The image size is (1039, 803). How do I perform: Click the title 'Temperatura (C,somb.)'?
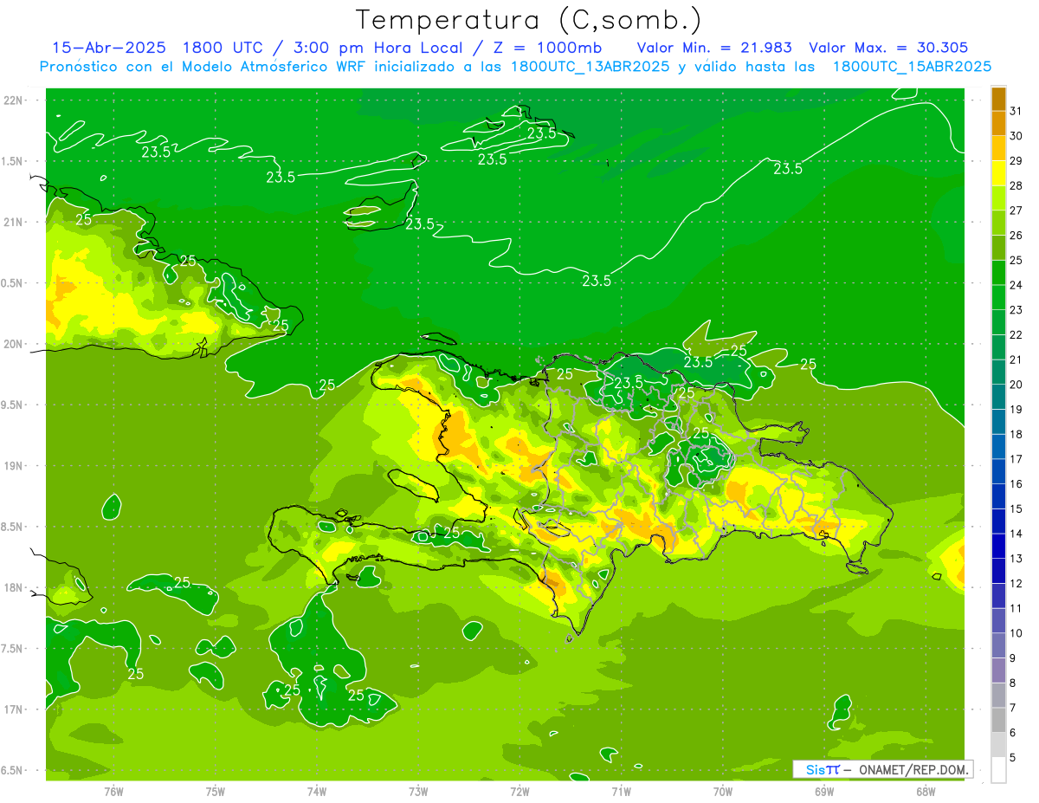[x=528, y=20]
